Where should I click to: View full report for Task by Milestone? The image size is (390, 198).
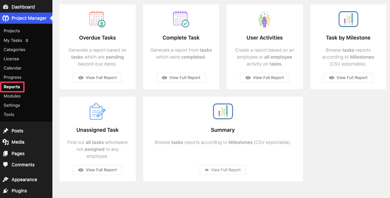pyautogui.click(x=348, y=78)
